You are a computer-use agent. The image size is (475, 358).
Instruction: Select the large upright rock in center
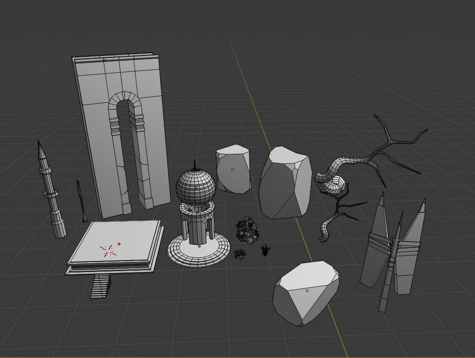[x=286, y=183]
